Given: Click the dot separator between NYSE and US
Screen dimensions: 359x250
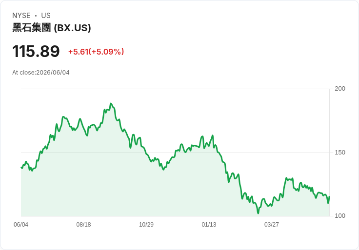Looking at the screenshot, I should [36, 16].
